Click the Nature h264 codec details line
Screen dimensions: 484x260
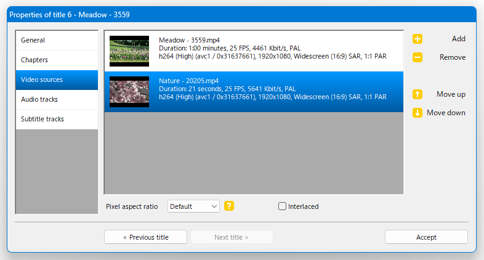pyautogui.click(x=273, y=97)
